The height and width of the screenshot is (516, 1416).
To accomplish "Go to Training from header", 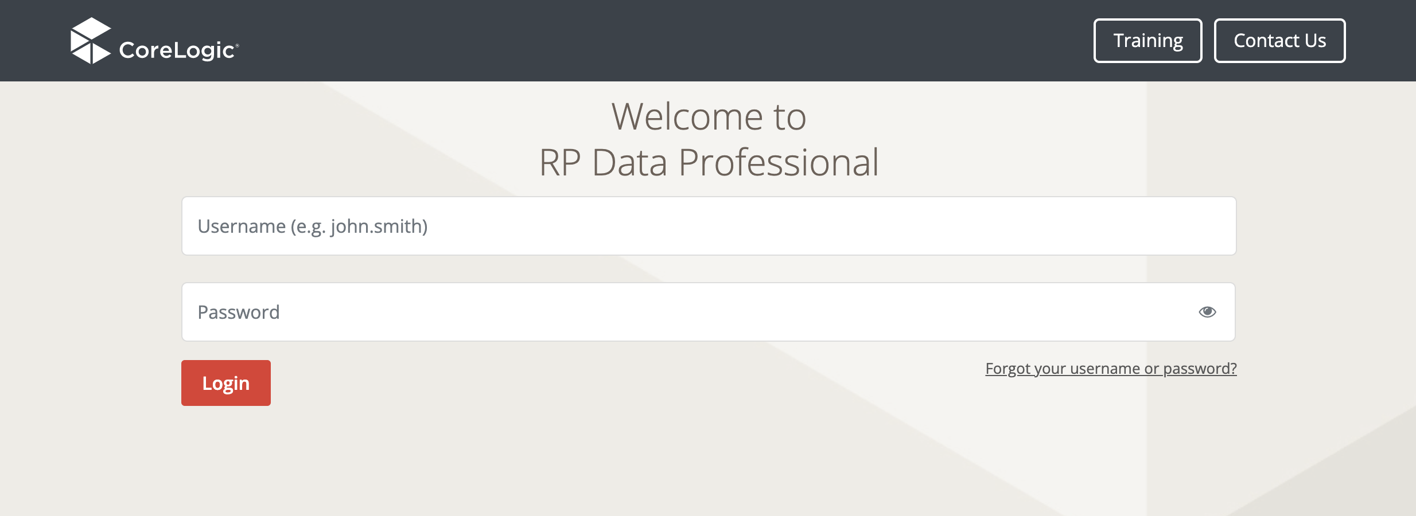I will tap(1147, 41).
